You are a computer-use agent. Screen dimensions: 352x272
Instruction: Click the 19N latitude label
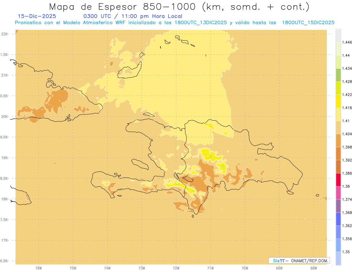click(4, 158)
